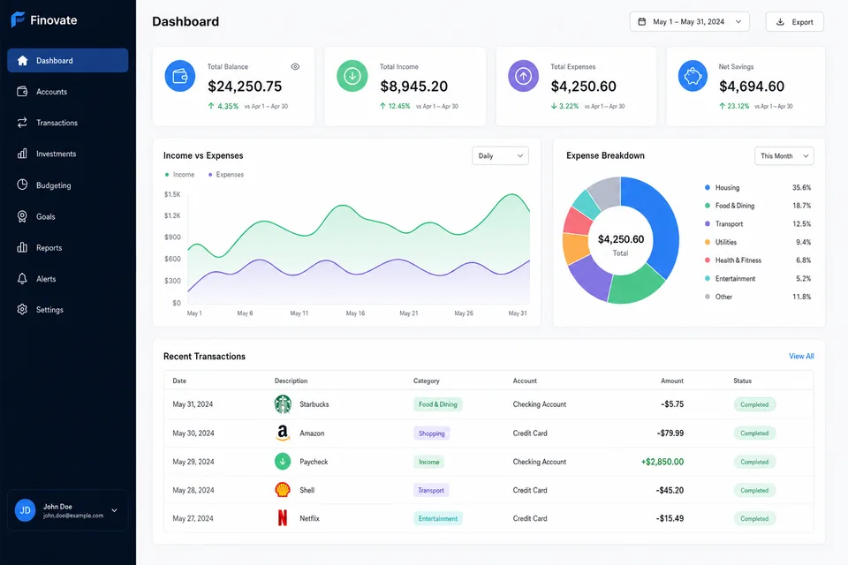
Task: Click the Netflix logo in transactions
Action: point(283,518)
